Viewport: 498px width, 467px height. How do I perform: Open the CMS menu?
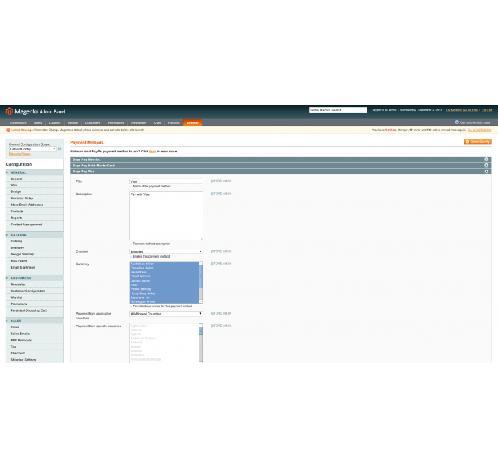click(157, 122)
